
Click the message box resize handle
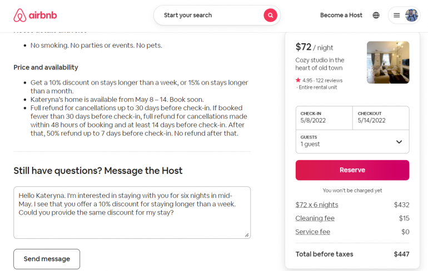pos(247,235)
